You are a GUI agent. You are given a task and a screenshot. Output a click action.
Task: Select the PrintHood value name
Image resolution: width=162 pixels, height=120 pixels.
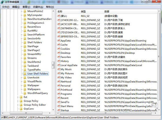66,90
